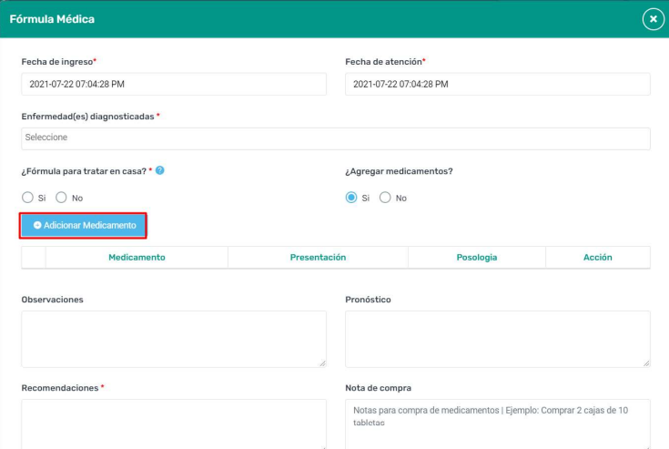This screenshot has height=449, width=669.
Task: Focus the Recomendaciones text area
Action: click(174, 423)
